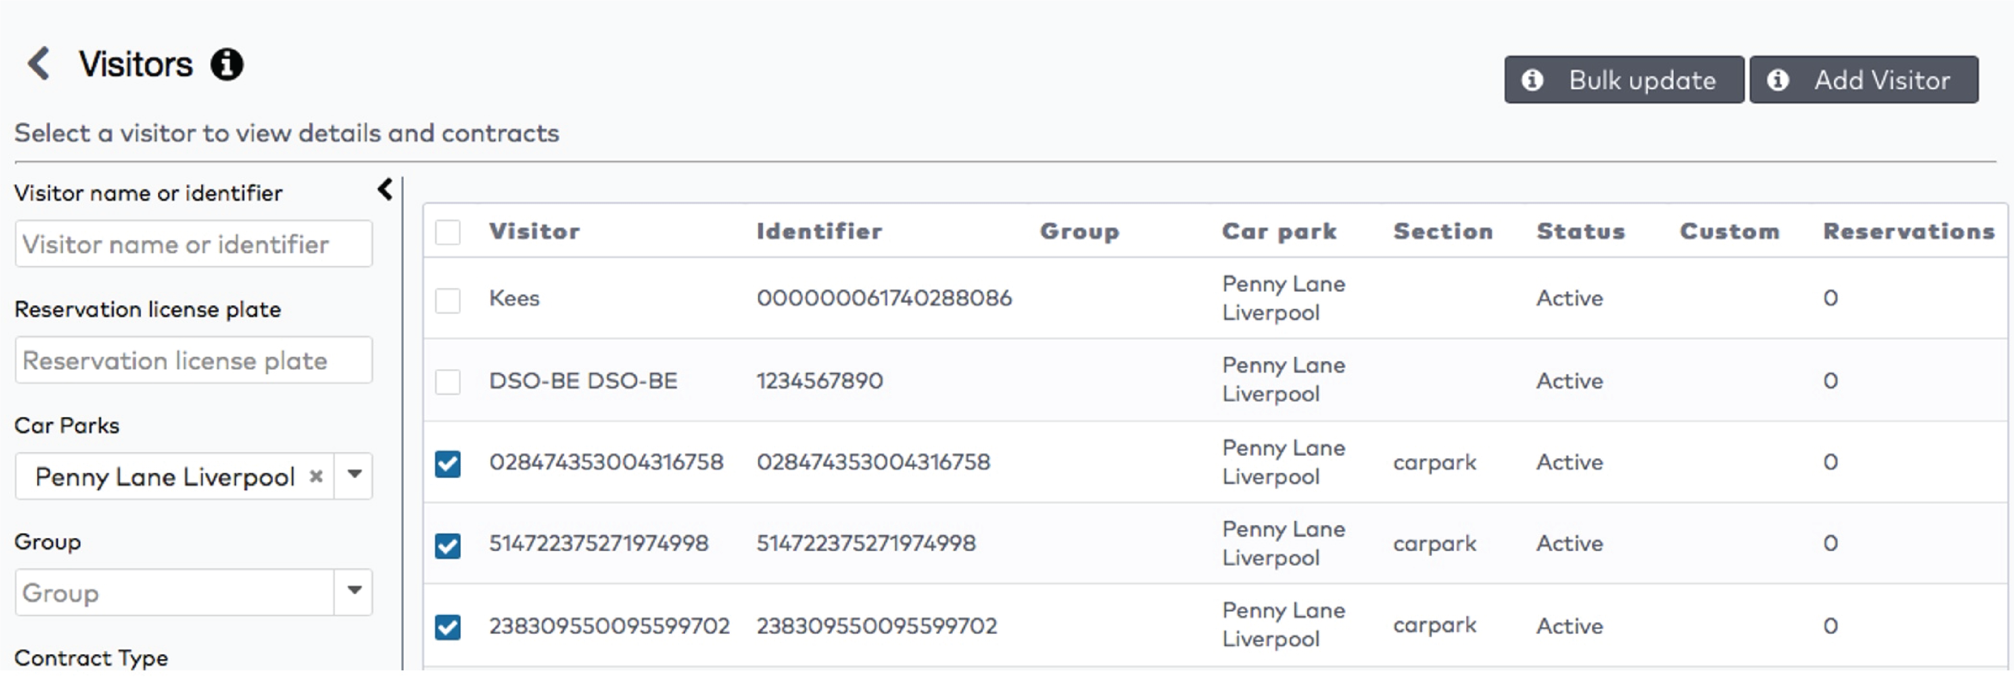Collapse the filter sidebar with the chevron

[385, 189]
